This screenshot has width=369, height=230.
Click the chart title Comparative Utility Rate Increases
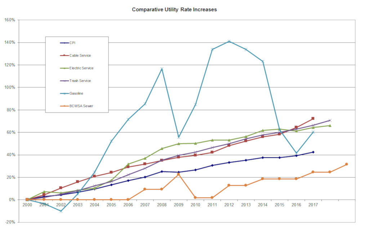(x=174, y=10)
